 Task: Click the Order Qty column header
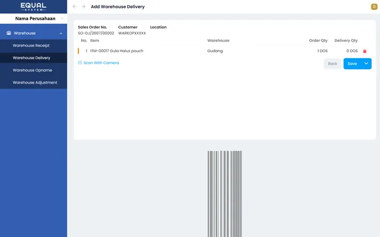click(x=318, y=41)
